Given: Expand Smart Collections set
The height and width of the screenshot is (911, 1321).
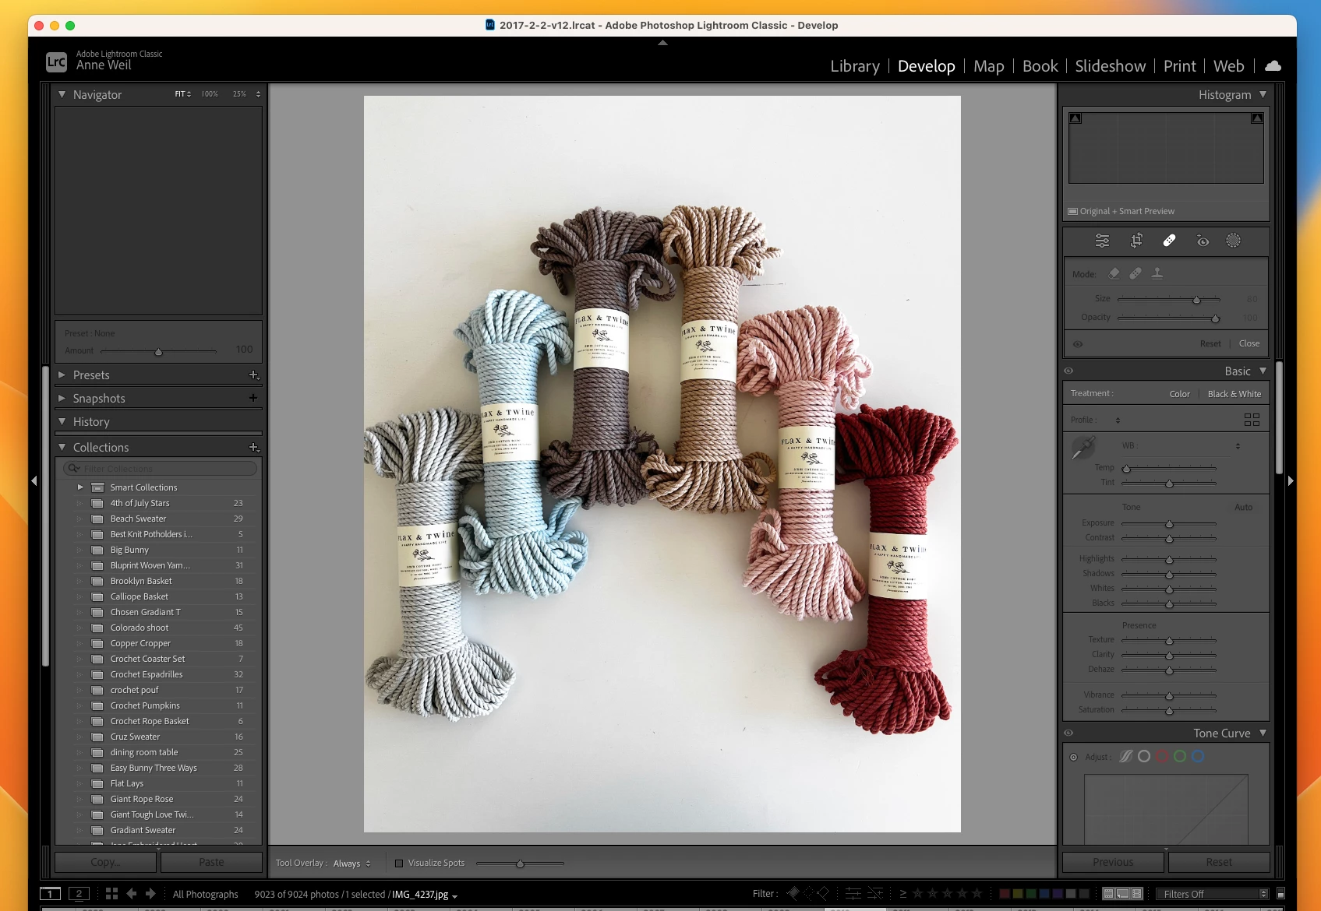Looking at the screenshot, I should (x=79, y=487).
